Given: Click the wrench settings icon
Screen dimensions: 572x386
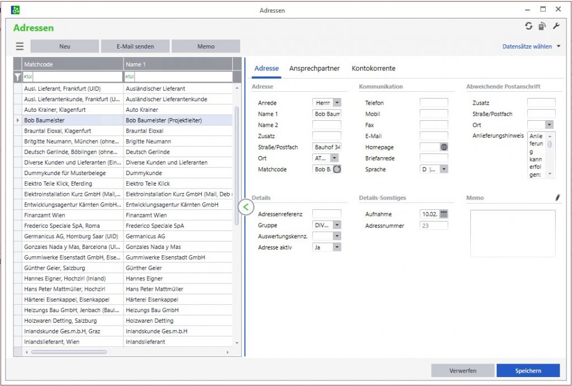Looking at the screenshot, I should tap(556, 26).
